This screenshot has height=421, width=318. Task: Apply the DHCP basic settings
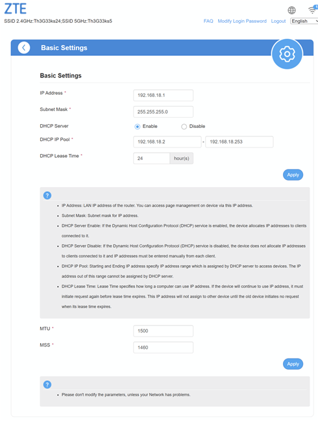pyautogui.click(x=293, y=175)
